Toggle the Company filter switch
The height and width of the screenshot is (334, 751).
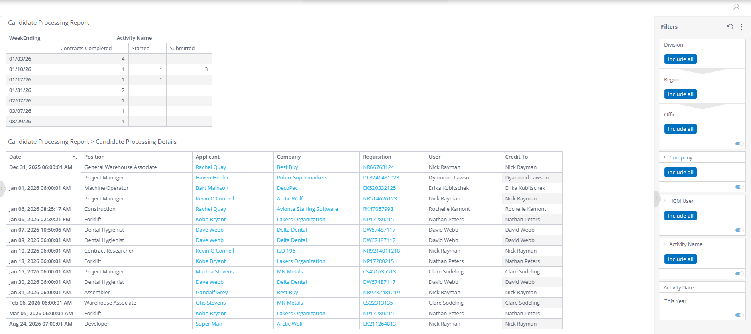(739, 187)
